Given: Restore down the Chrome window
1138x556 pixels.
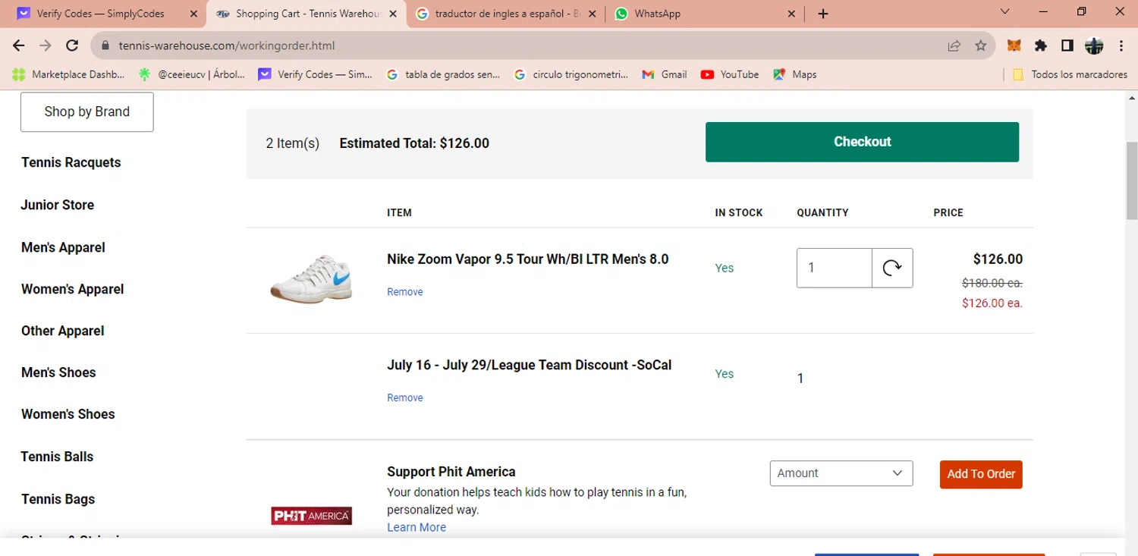Looking at the screenshot, I should coord(1081,11).
